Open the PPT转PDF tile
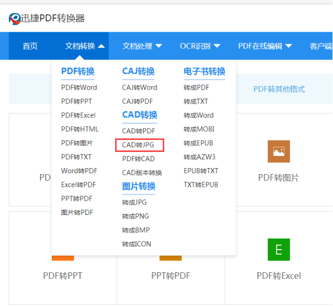 (170, 275)
